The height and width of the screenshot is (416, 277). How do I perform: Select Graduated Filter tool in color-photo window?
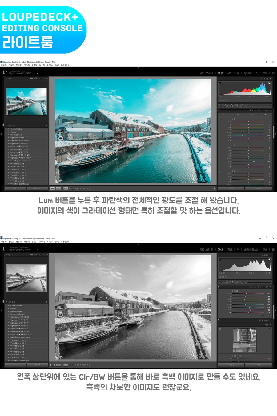click(236, 106)
